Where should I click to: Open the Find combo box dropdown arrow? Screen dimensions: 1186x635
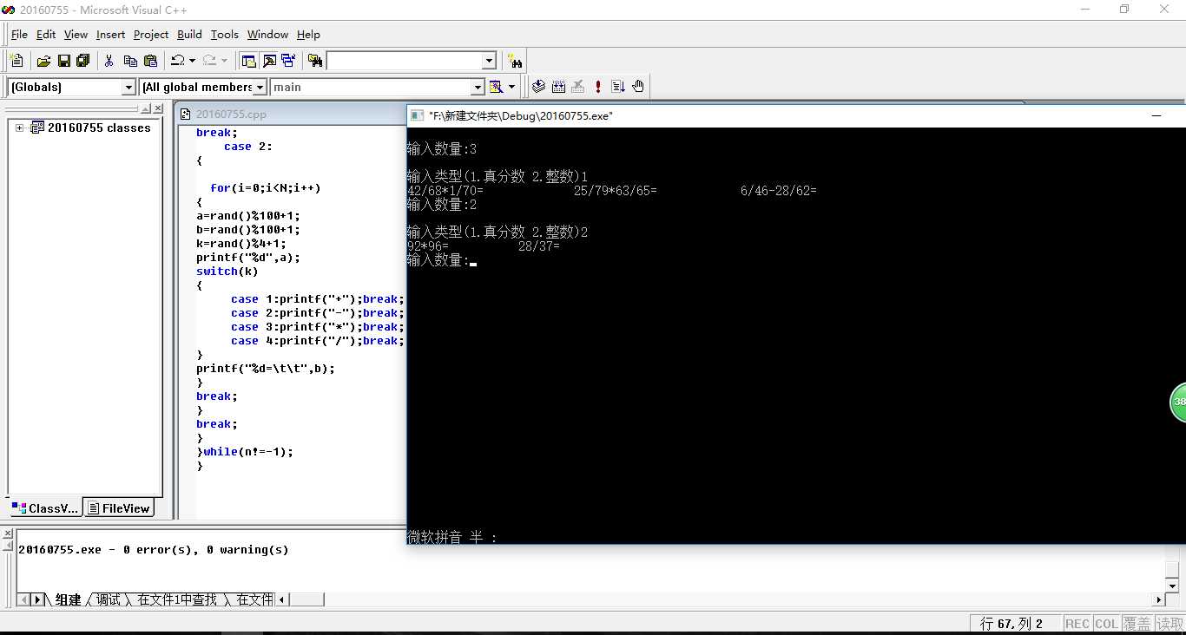pyautogui.click(x=489, y=61)
